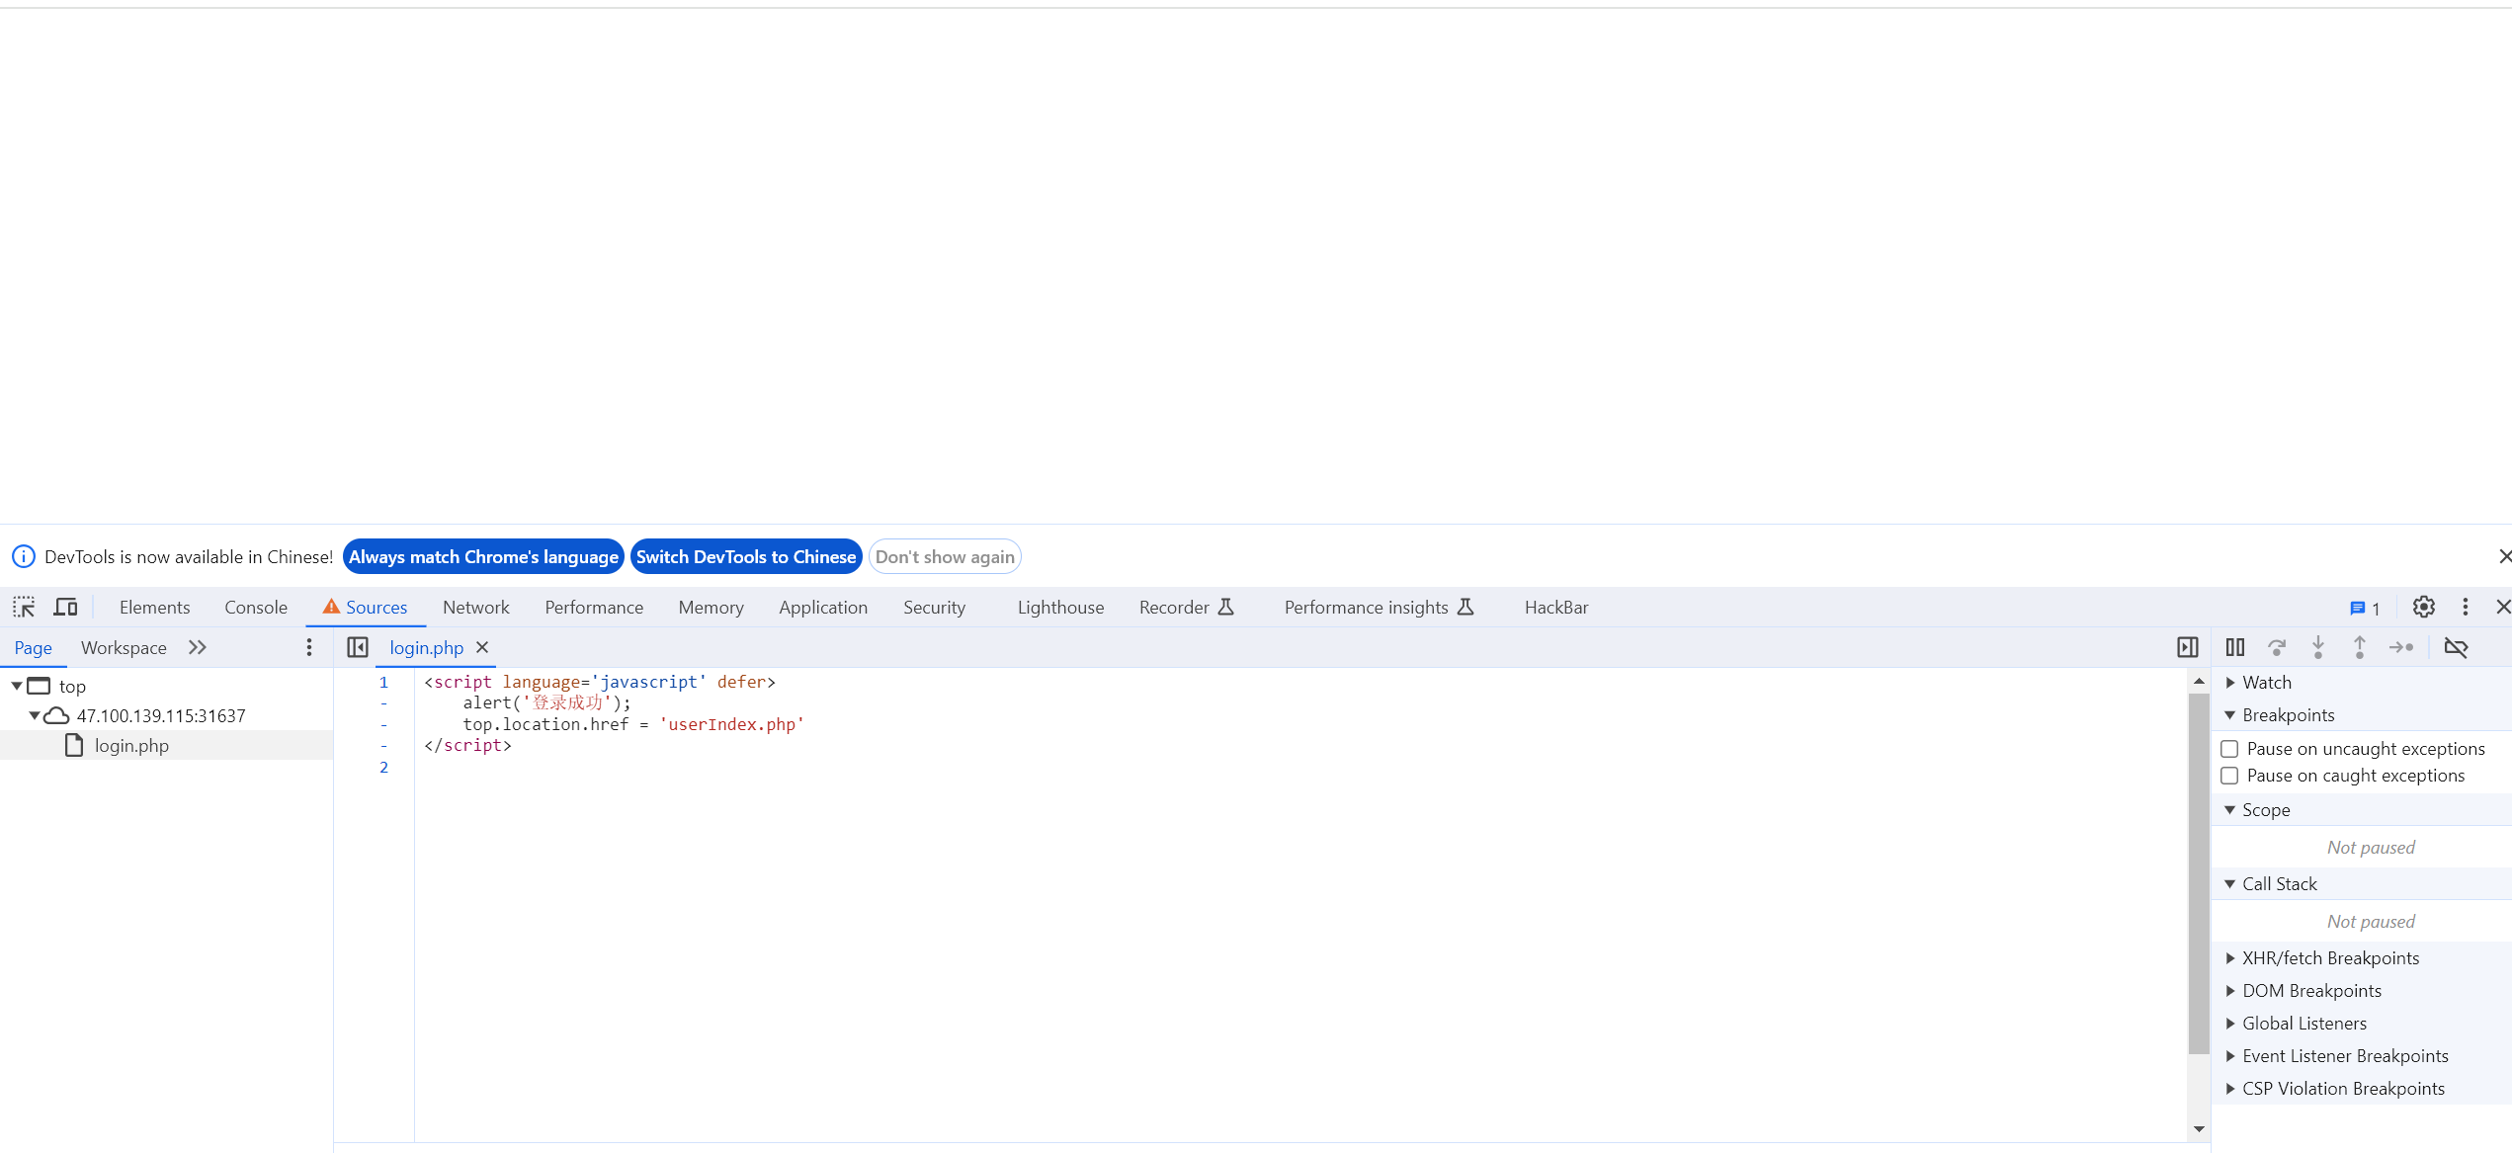The height and width of the screenshot is (1153, 2512).
Task: Open the Performance tab
Action: point(594,608)
